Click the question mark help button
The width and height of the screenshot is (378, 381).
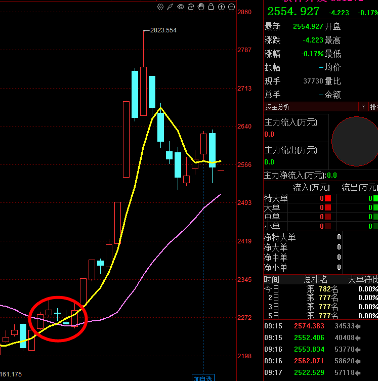pos(363,107)
